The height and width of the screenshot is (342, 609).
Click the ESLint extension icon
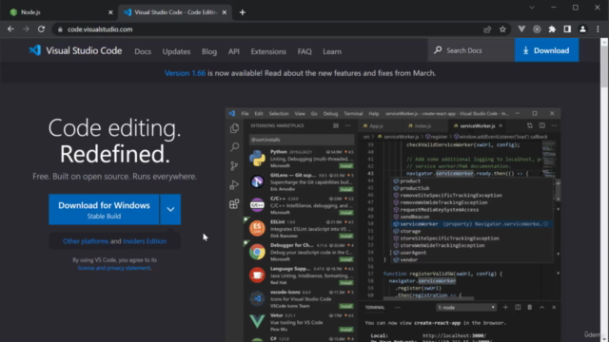[257, 228]
